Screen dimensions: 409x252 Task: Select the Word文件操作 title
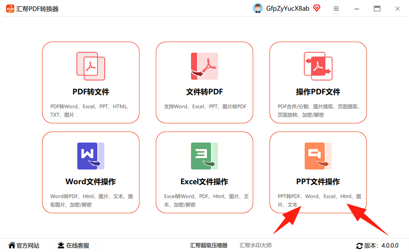(91, 182)
